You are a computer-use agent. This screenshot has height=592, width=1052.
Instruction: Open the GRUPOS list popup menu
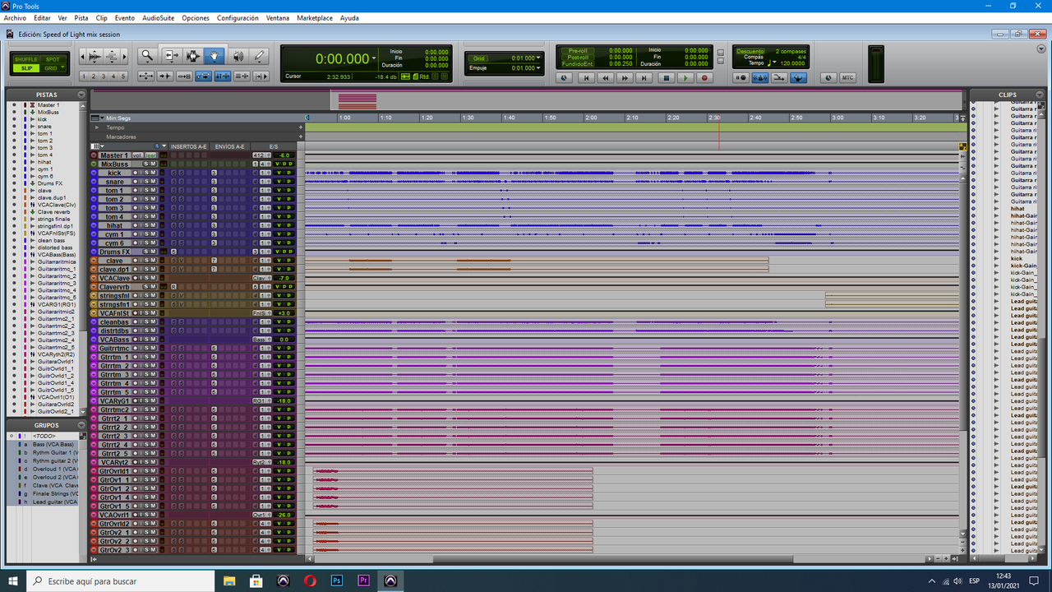(81, 425)
